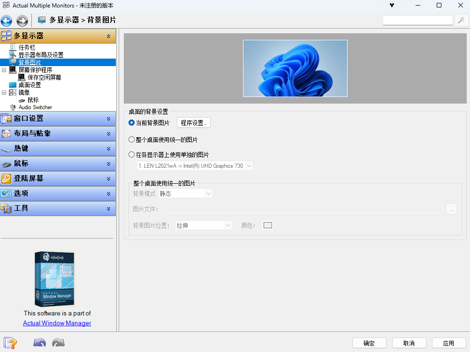The image size is (470, 352).
Task: Select the 在各显示器上使用单独的图片 radio button
Action: click(x=131, y=155)
